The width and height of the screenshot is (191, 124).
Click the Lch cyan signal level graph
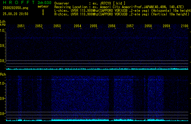[x=97, y=69]
